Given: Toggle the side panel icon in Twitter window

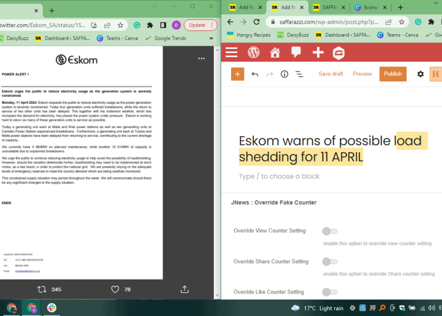Looking at the screenshot, I should click(x=163, y=25).
